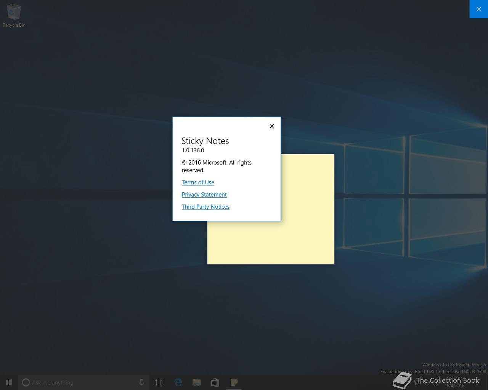
Task: Click the Sticky Notes version number 1.0.136.0
Action: pyautogui.click(x=193, y=150)
